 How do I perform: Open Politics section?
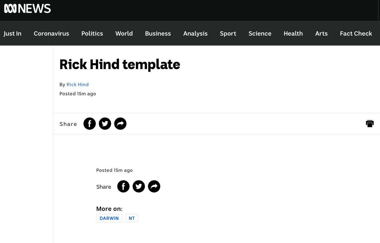click(92, 33)
